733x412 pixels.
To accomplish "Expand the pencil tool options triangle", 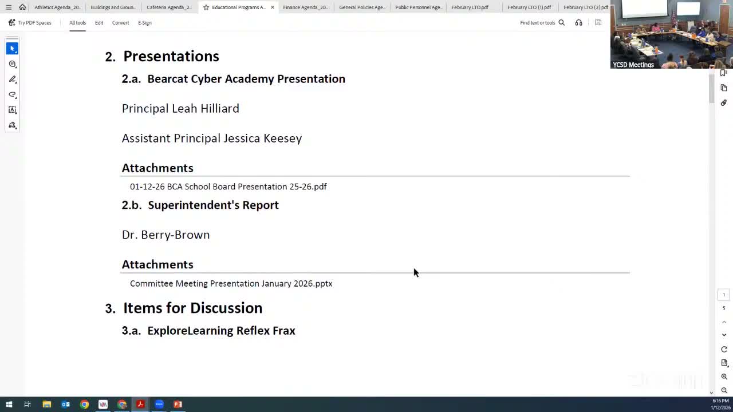I will pyautogui.click(x=17, y=84).
